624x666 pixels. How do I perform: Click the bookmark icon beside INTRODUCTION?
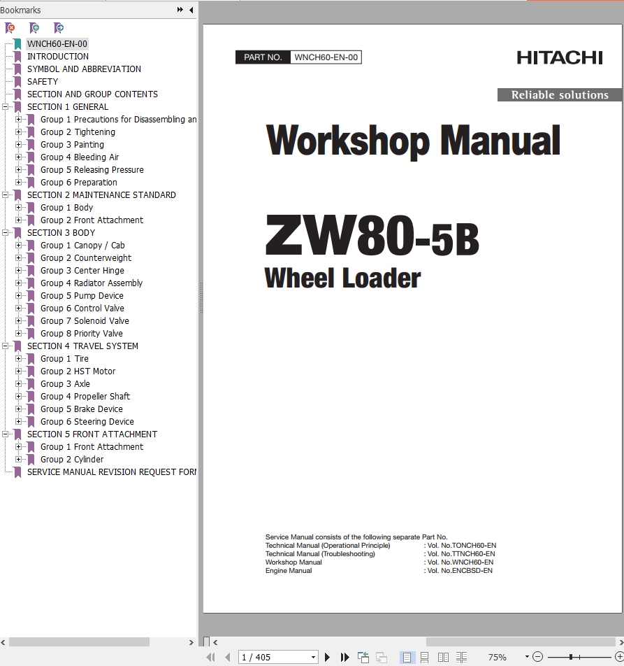pos(17,57)
